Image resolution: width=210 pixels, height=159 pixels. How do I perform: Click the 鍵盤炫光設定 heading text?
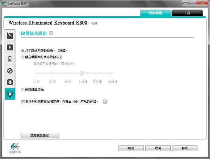click(x=34, y=33)
